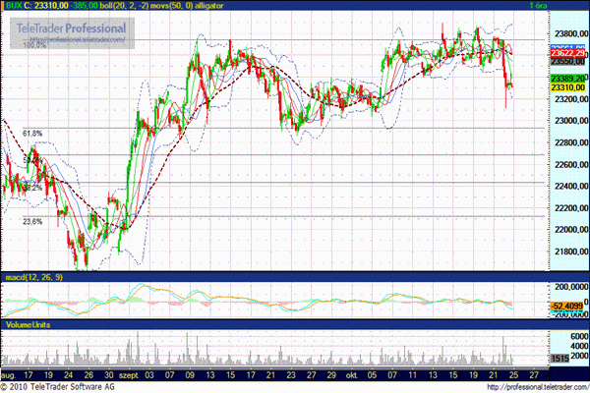Screen dimensions: 590x393
Task: Click the orange -52,4099 MACD value tag
Action: tap(568, 306)
